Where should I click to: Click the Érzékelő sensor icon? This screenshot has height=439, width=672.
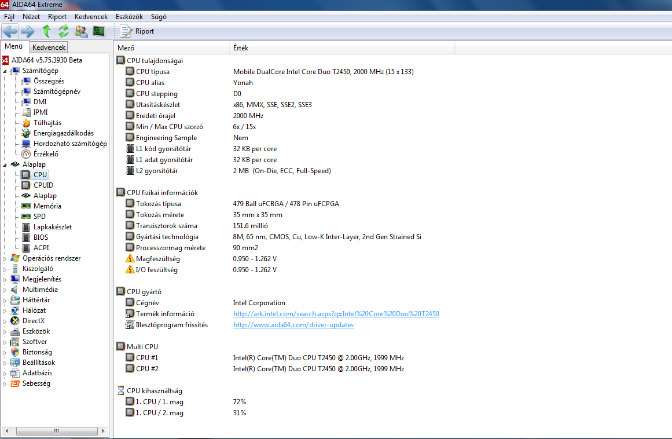pyautogui.click(x=26, y=154)
